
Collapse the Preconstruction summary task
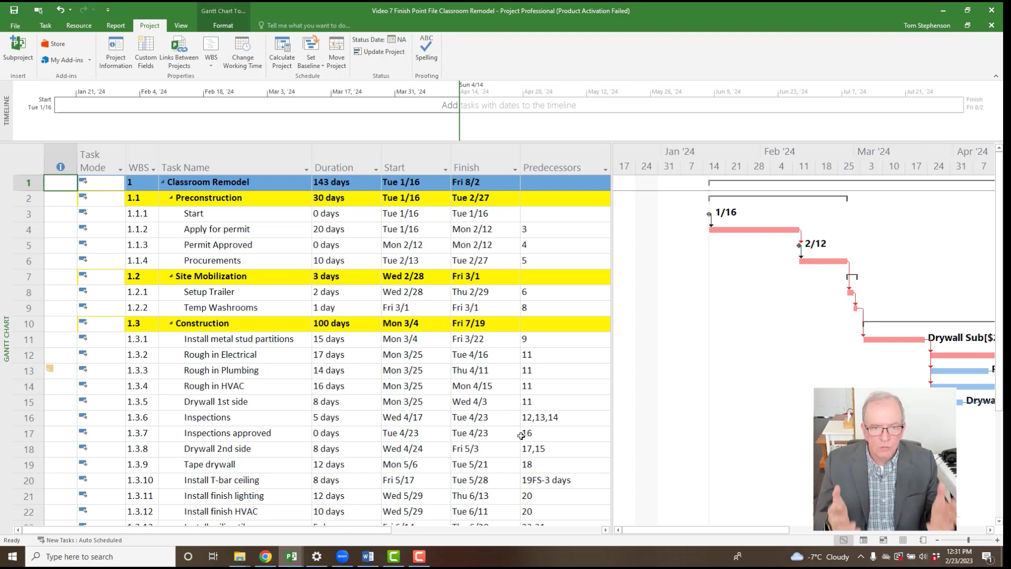click(171, 198)
